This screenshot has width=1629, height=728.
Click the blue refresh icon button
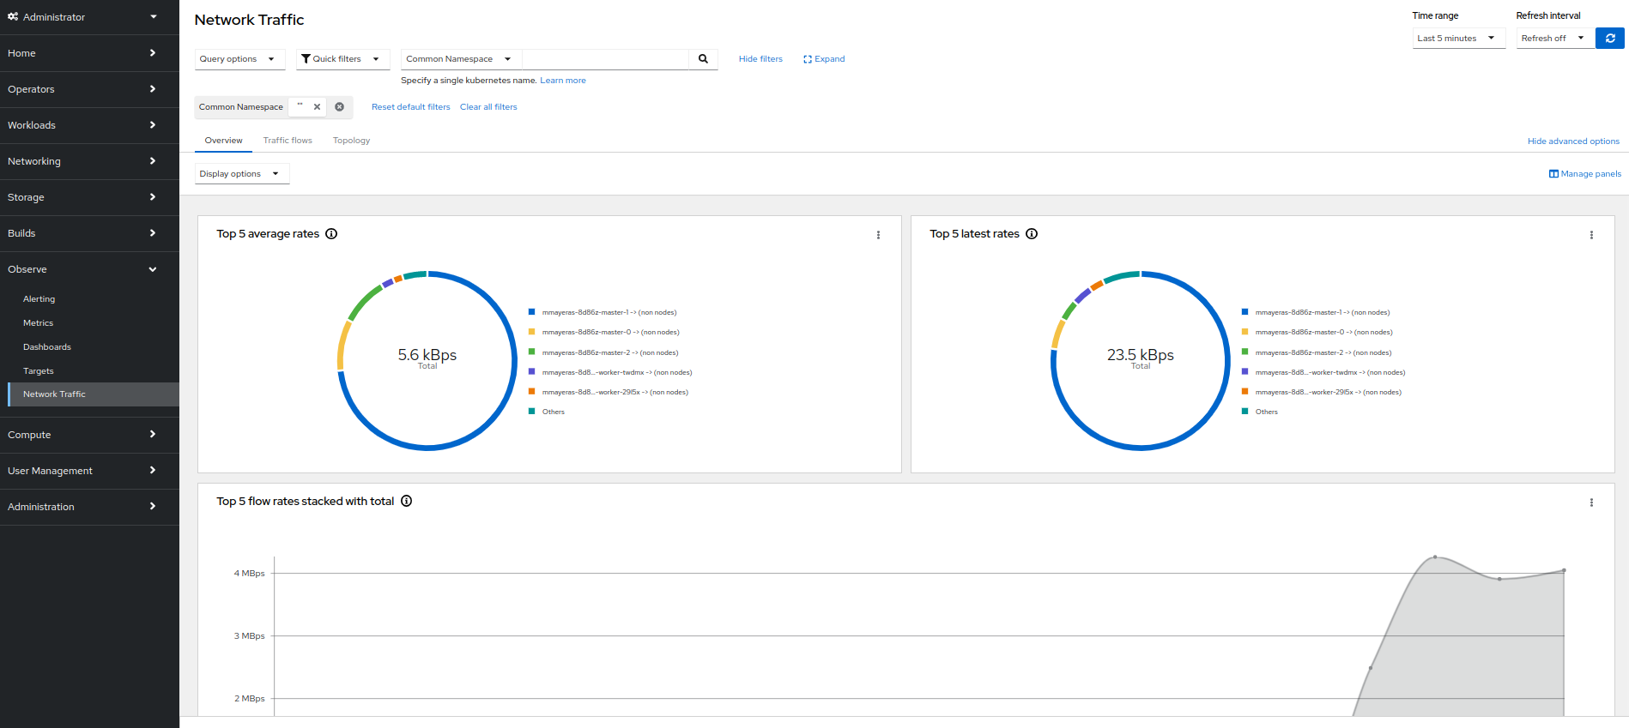tap(1609, 39)
